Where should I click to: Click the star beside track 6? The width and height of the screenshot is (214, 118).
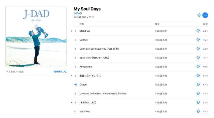point(72,76)
